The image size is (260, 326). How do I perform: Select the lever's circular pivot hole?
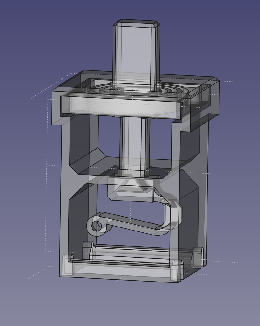(96, 226)
